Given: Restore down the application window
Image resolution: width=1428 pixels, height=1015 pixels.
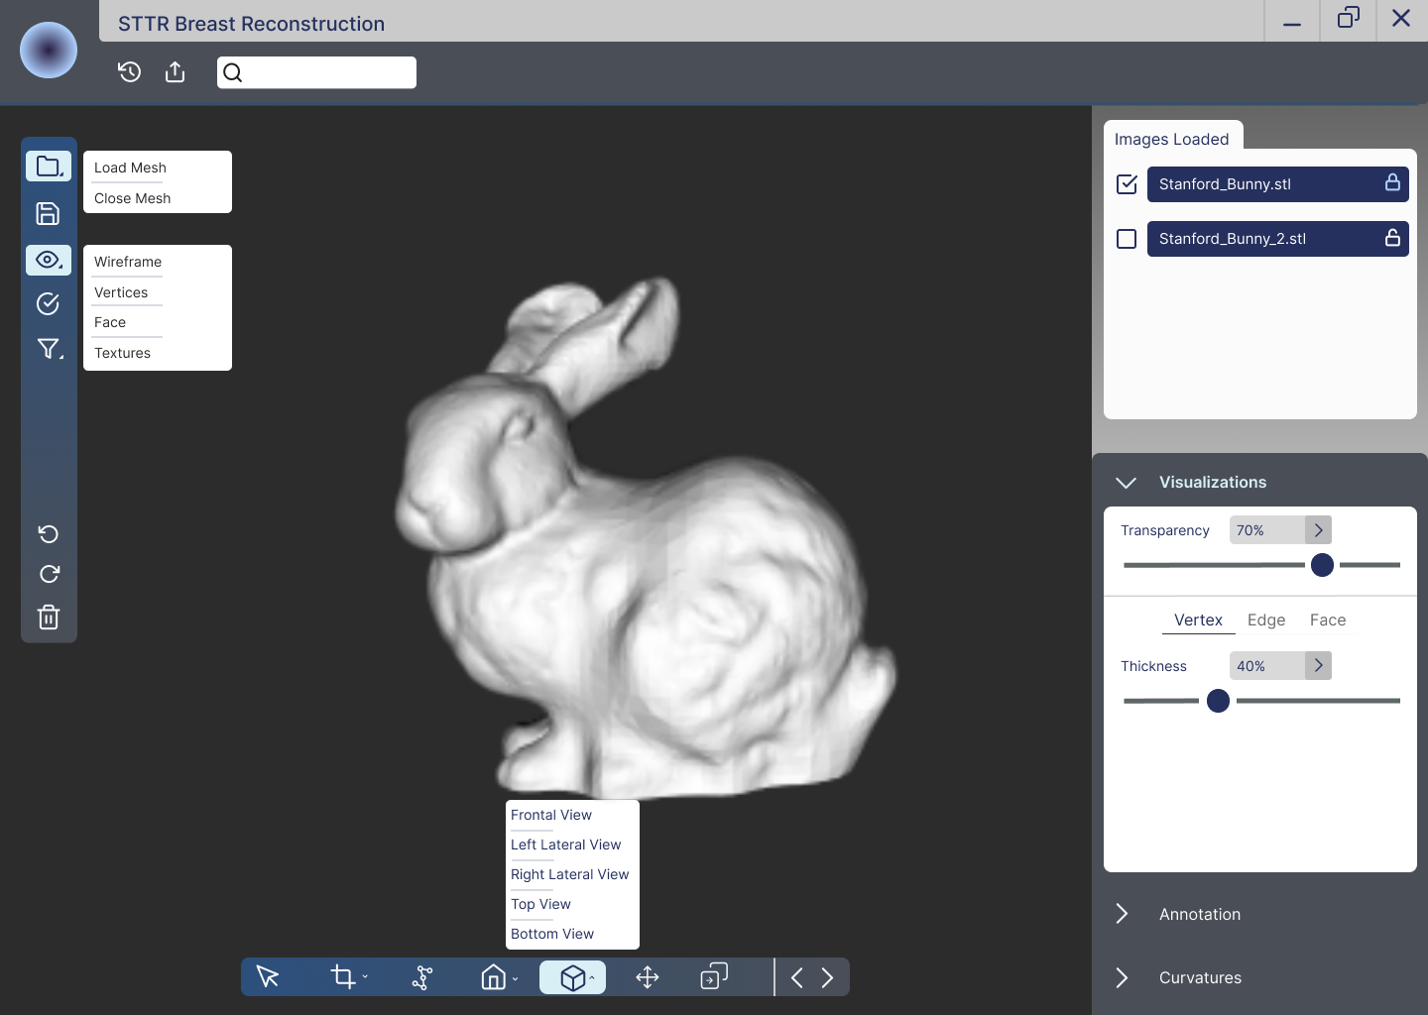Looking at the screenshot, I should click(x=1348, y=19).
